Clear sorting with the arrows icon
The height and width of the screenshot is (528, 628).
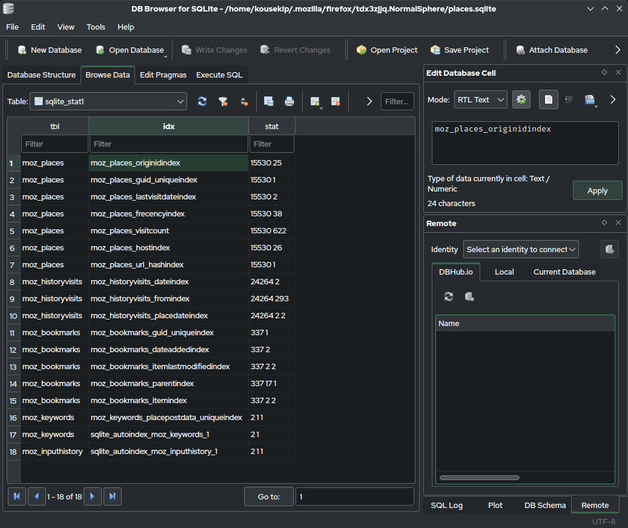[x=244, y=101]
